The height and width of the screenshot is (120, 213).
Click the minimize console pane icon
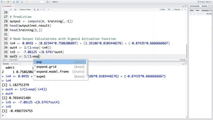[183, 64]
